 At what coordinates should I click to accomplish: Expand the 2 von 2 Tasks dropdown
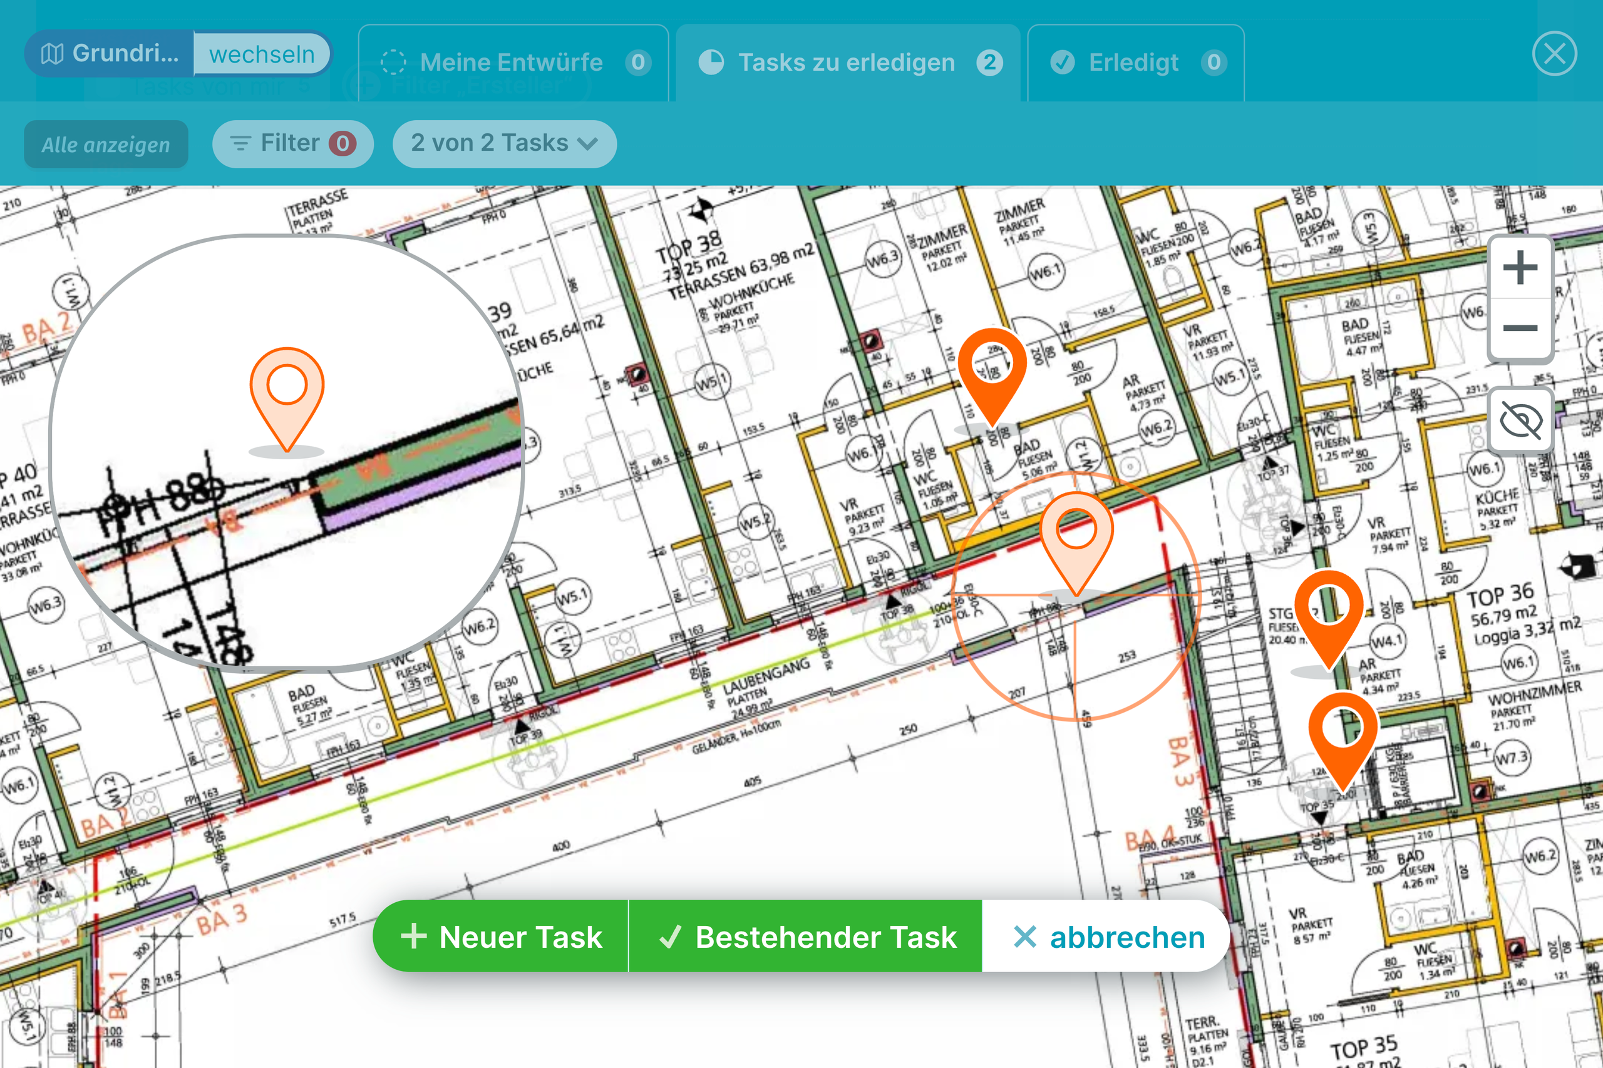pos(504,144)
